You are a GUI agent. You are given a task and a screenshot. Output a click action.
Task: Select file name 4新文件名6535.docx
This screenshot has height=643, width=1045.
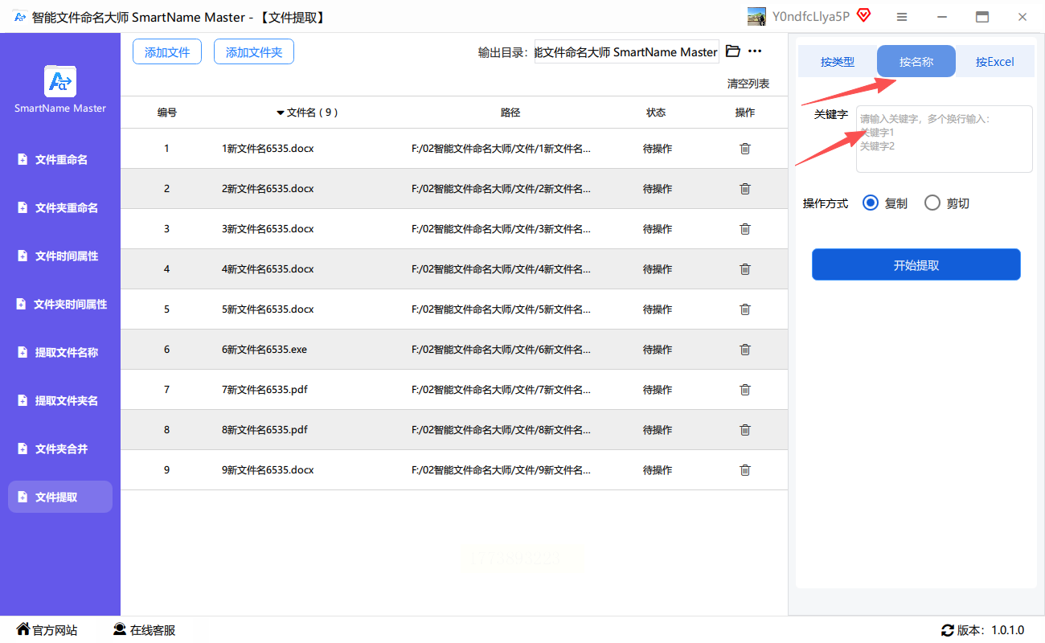pyautogui.click(x=268, y=269)
